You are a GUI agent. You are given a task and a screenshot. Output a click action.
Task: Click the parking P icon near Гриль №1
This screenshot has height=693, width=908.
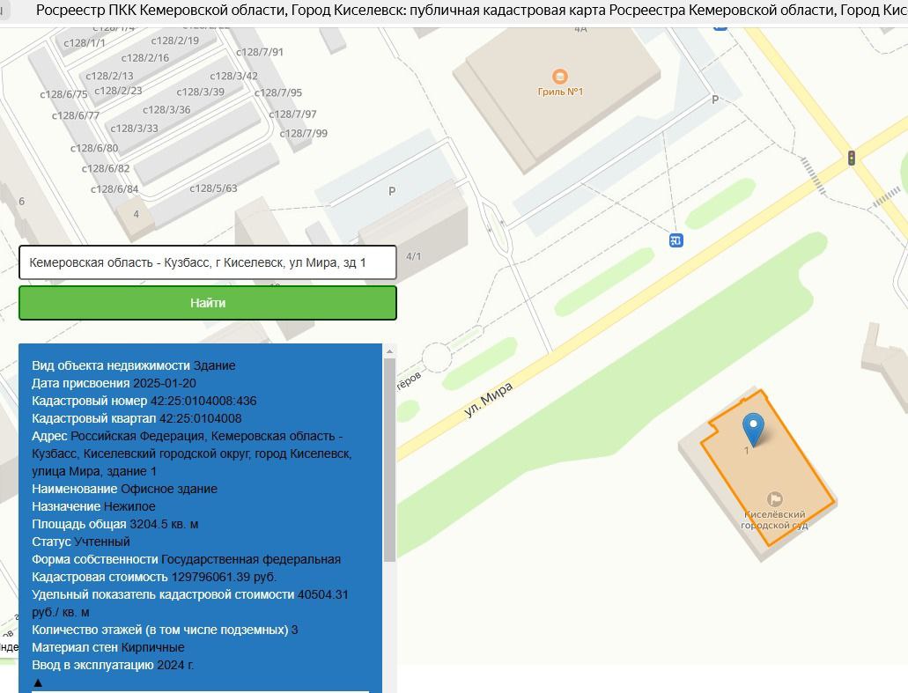click(715, 100)
